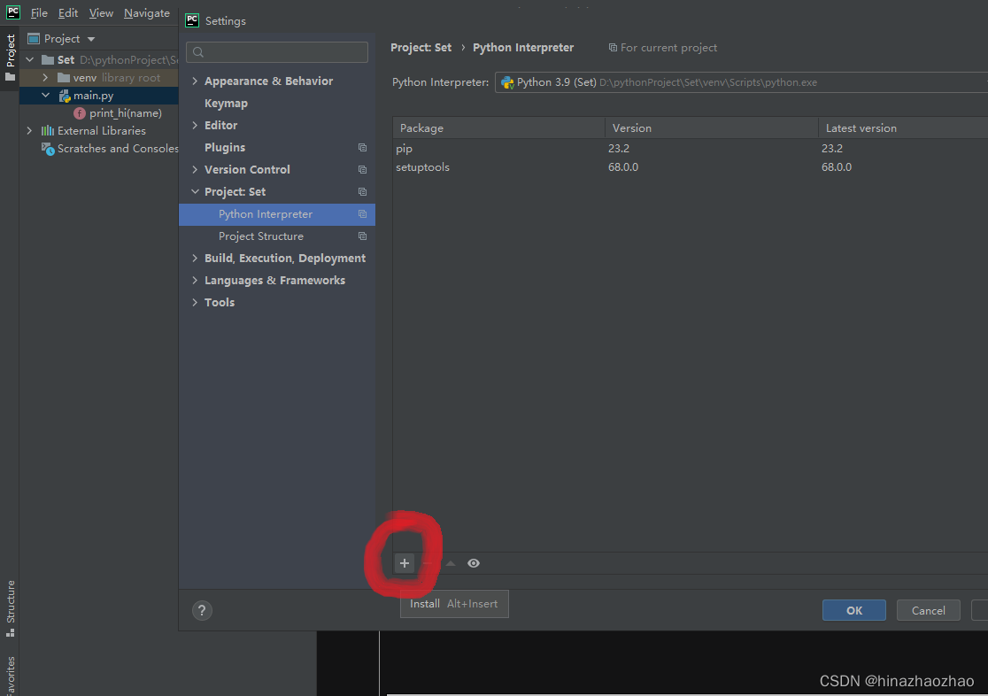
Task: Select the pip package row
Action: (690, 149)
